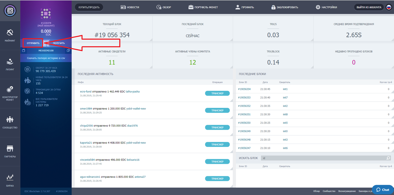This screenshot has height=195, width=394.
Task: Click the Отправить button
Action: pos(33,43)
